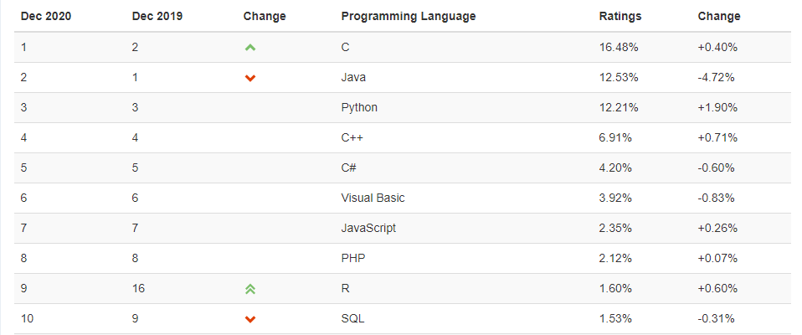Click the red down arrow beside Java
802x335 pixels.
click(250, 78)
